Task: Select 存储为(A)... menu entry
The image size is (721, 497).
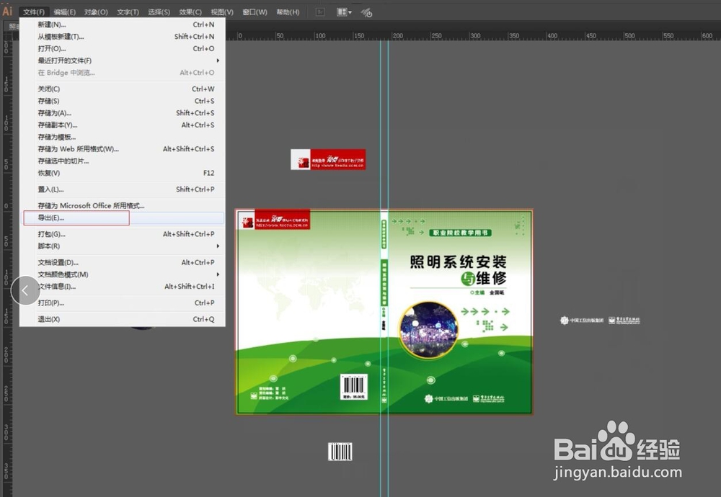Action: coord(123,112)
